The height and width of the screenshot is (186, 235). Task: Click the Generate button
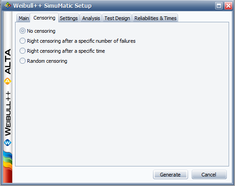click(170, 175)
